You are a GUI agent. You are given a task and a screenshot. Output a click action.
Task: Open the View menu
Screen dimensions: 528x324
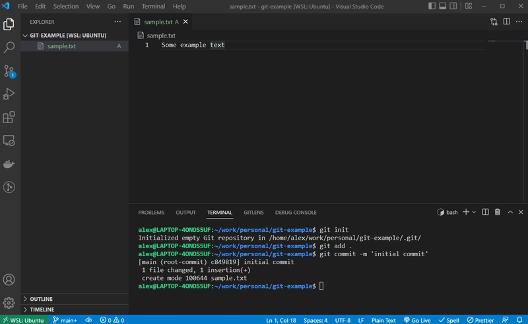(x=92, y=6)
